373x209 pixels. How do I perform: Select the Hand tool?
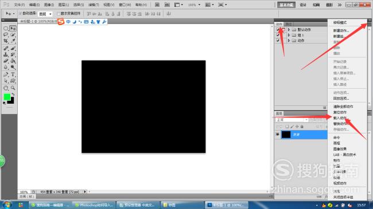pyautogui.click(x=6, y=88)
